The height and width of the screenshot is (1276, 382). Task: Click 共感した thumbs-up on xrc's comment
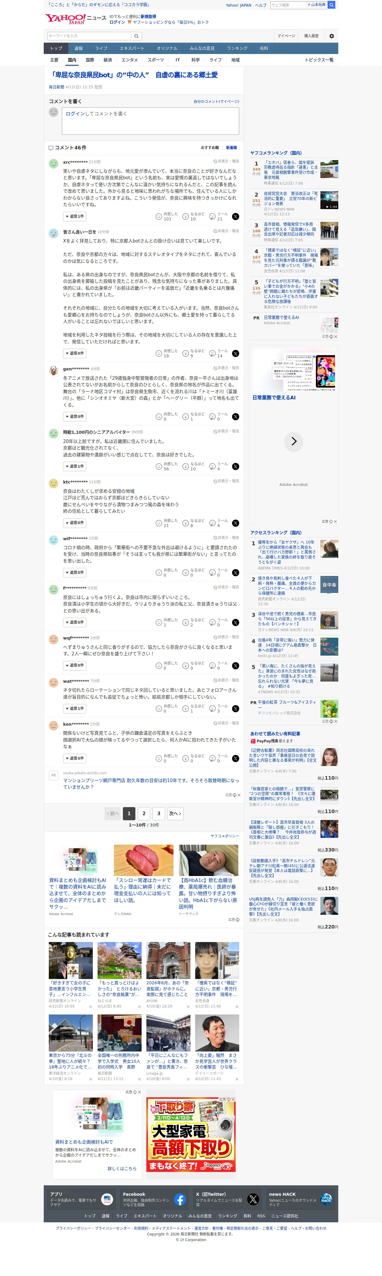pos(159,217)
